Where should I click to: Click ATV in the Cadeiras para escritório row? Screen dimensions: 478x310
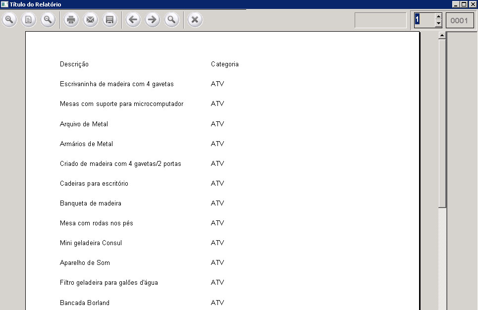coord(217,183)
